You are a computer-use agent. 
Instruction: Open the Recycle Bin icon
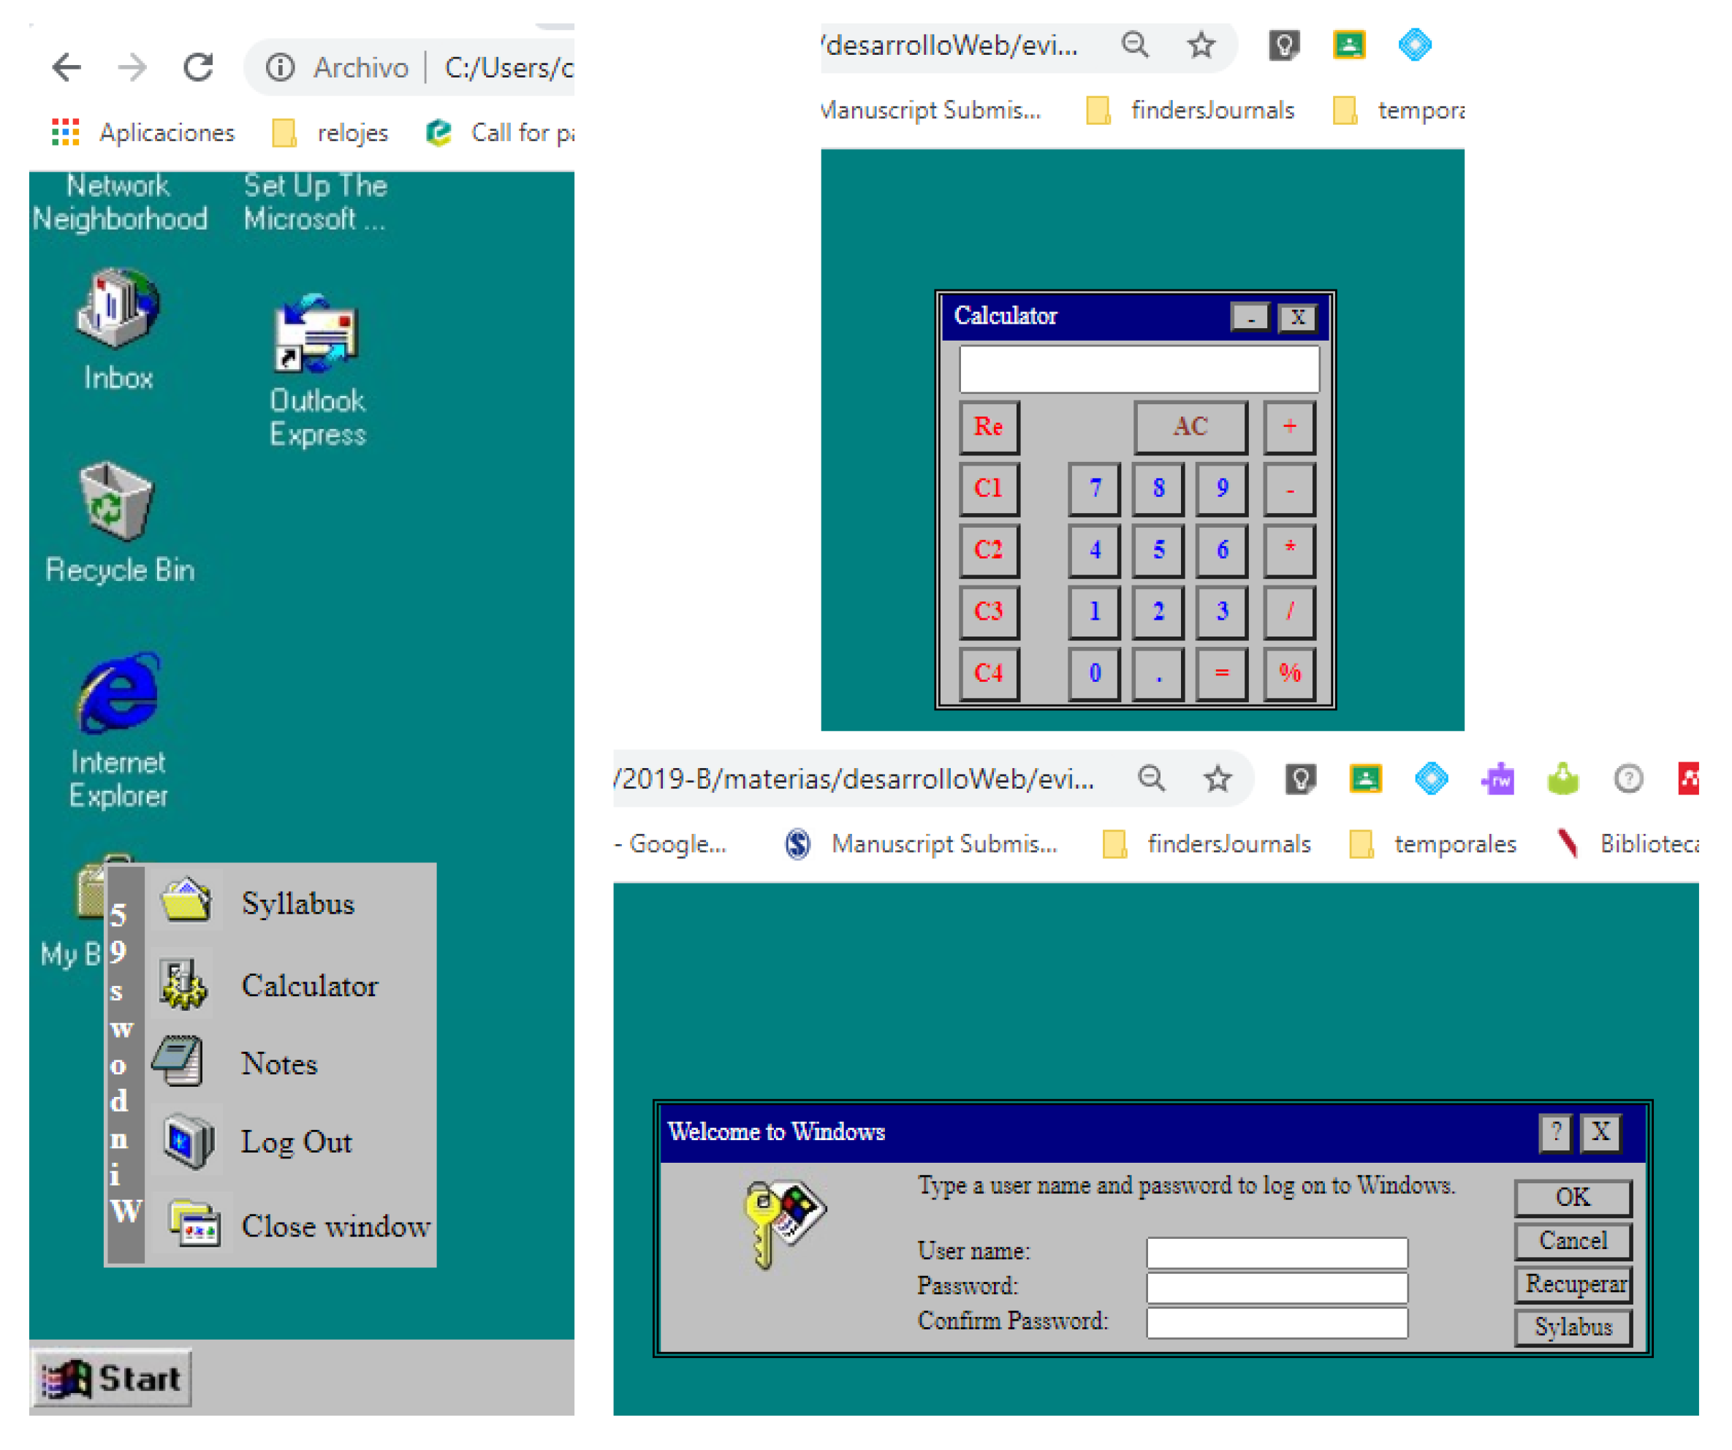click(x=116, y=502)
